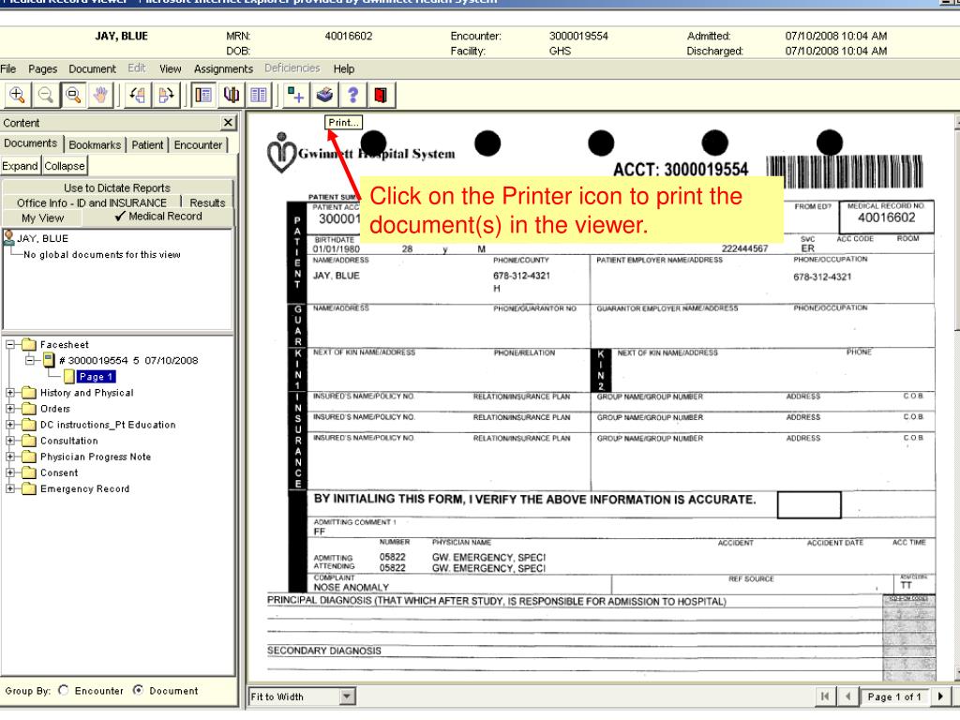Expand the Emergency Record folder
Screen dimensions: 960x720
10,488
